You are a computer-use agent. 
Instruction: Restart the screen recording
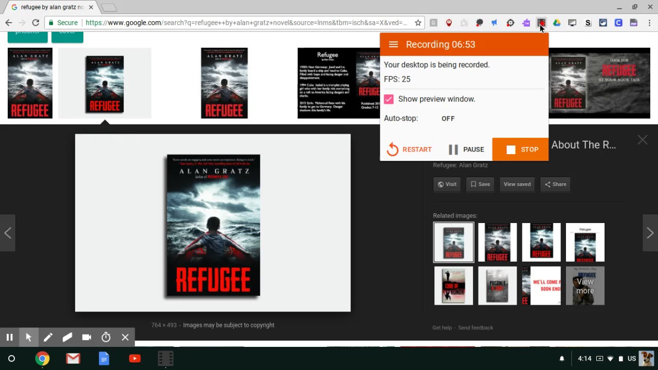pos(409,150)
